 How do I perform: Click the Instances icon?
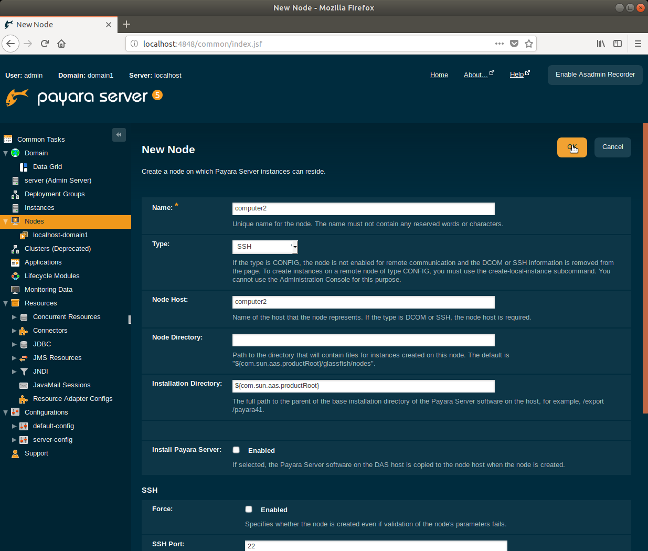coord(15,208)
